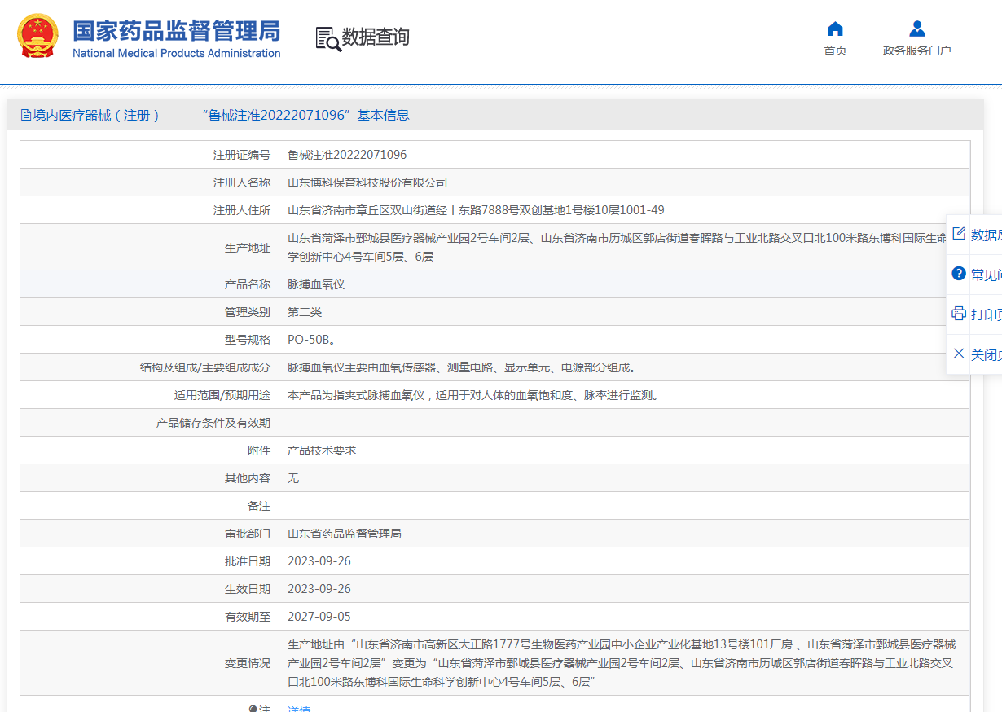
Task: Click 山东博科保育科技股份有限公司 registrant name
Action: tap(367, 182)
